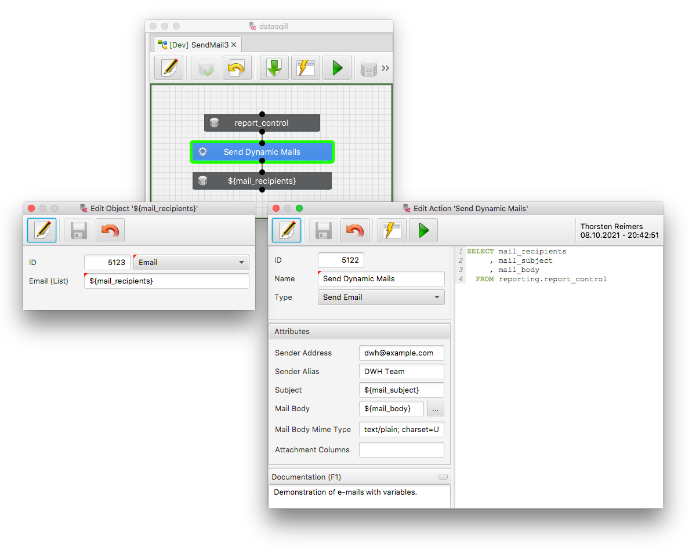
Task: Click the green download arrow toolbar icon
Action: point(274,68)
